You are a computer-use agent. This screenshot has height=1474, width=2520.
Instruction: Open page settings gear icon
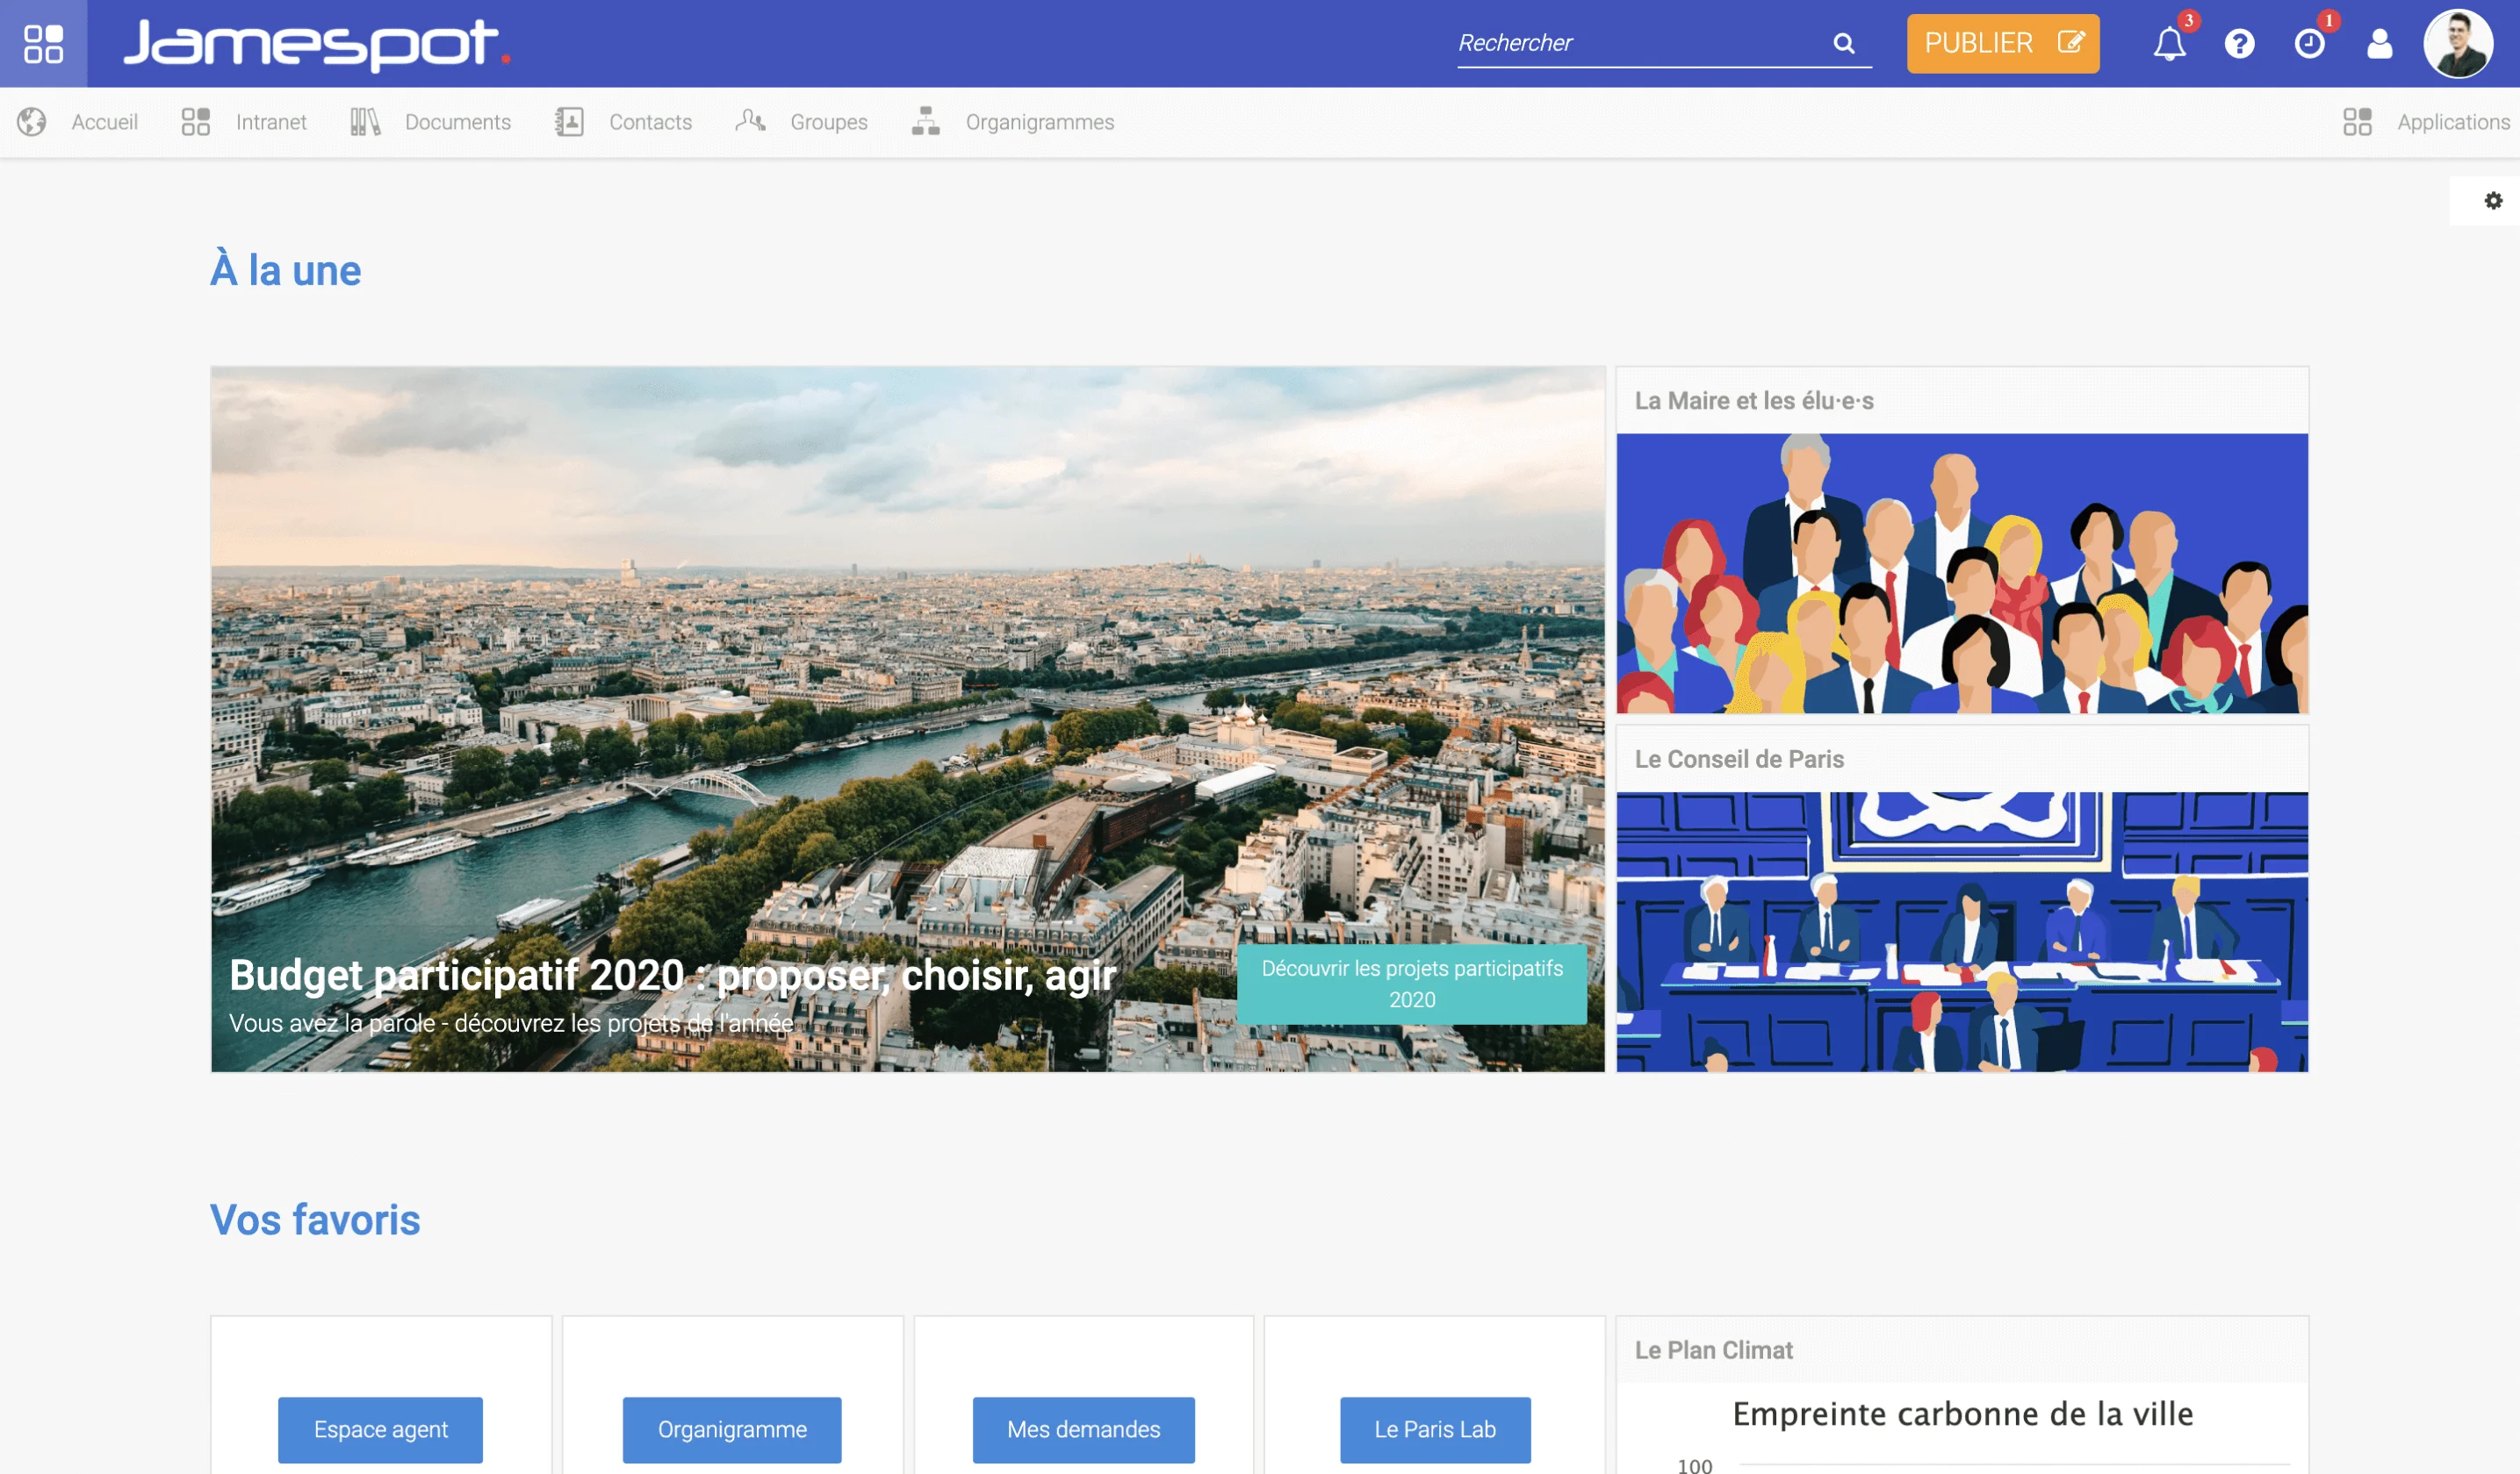[2493, 201]
